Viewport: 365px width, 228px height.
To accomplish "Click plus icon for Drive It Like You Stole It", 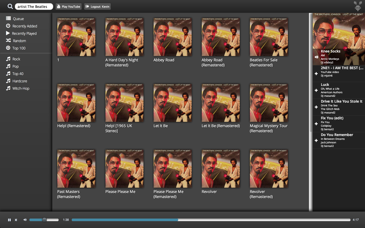I will [316, 107].
